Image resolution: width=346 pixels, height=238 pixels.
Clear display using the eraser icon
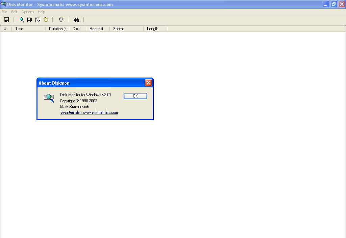[x=38, y=20]
